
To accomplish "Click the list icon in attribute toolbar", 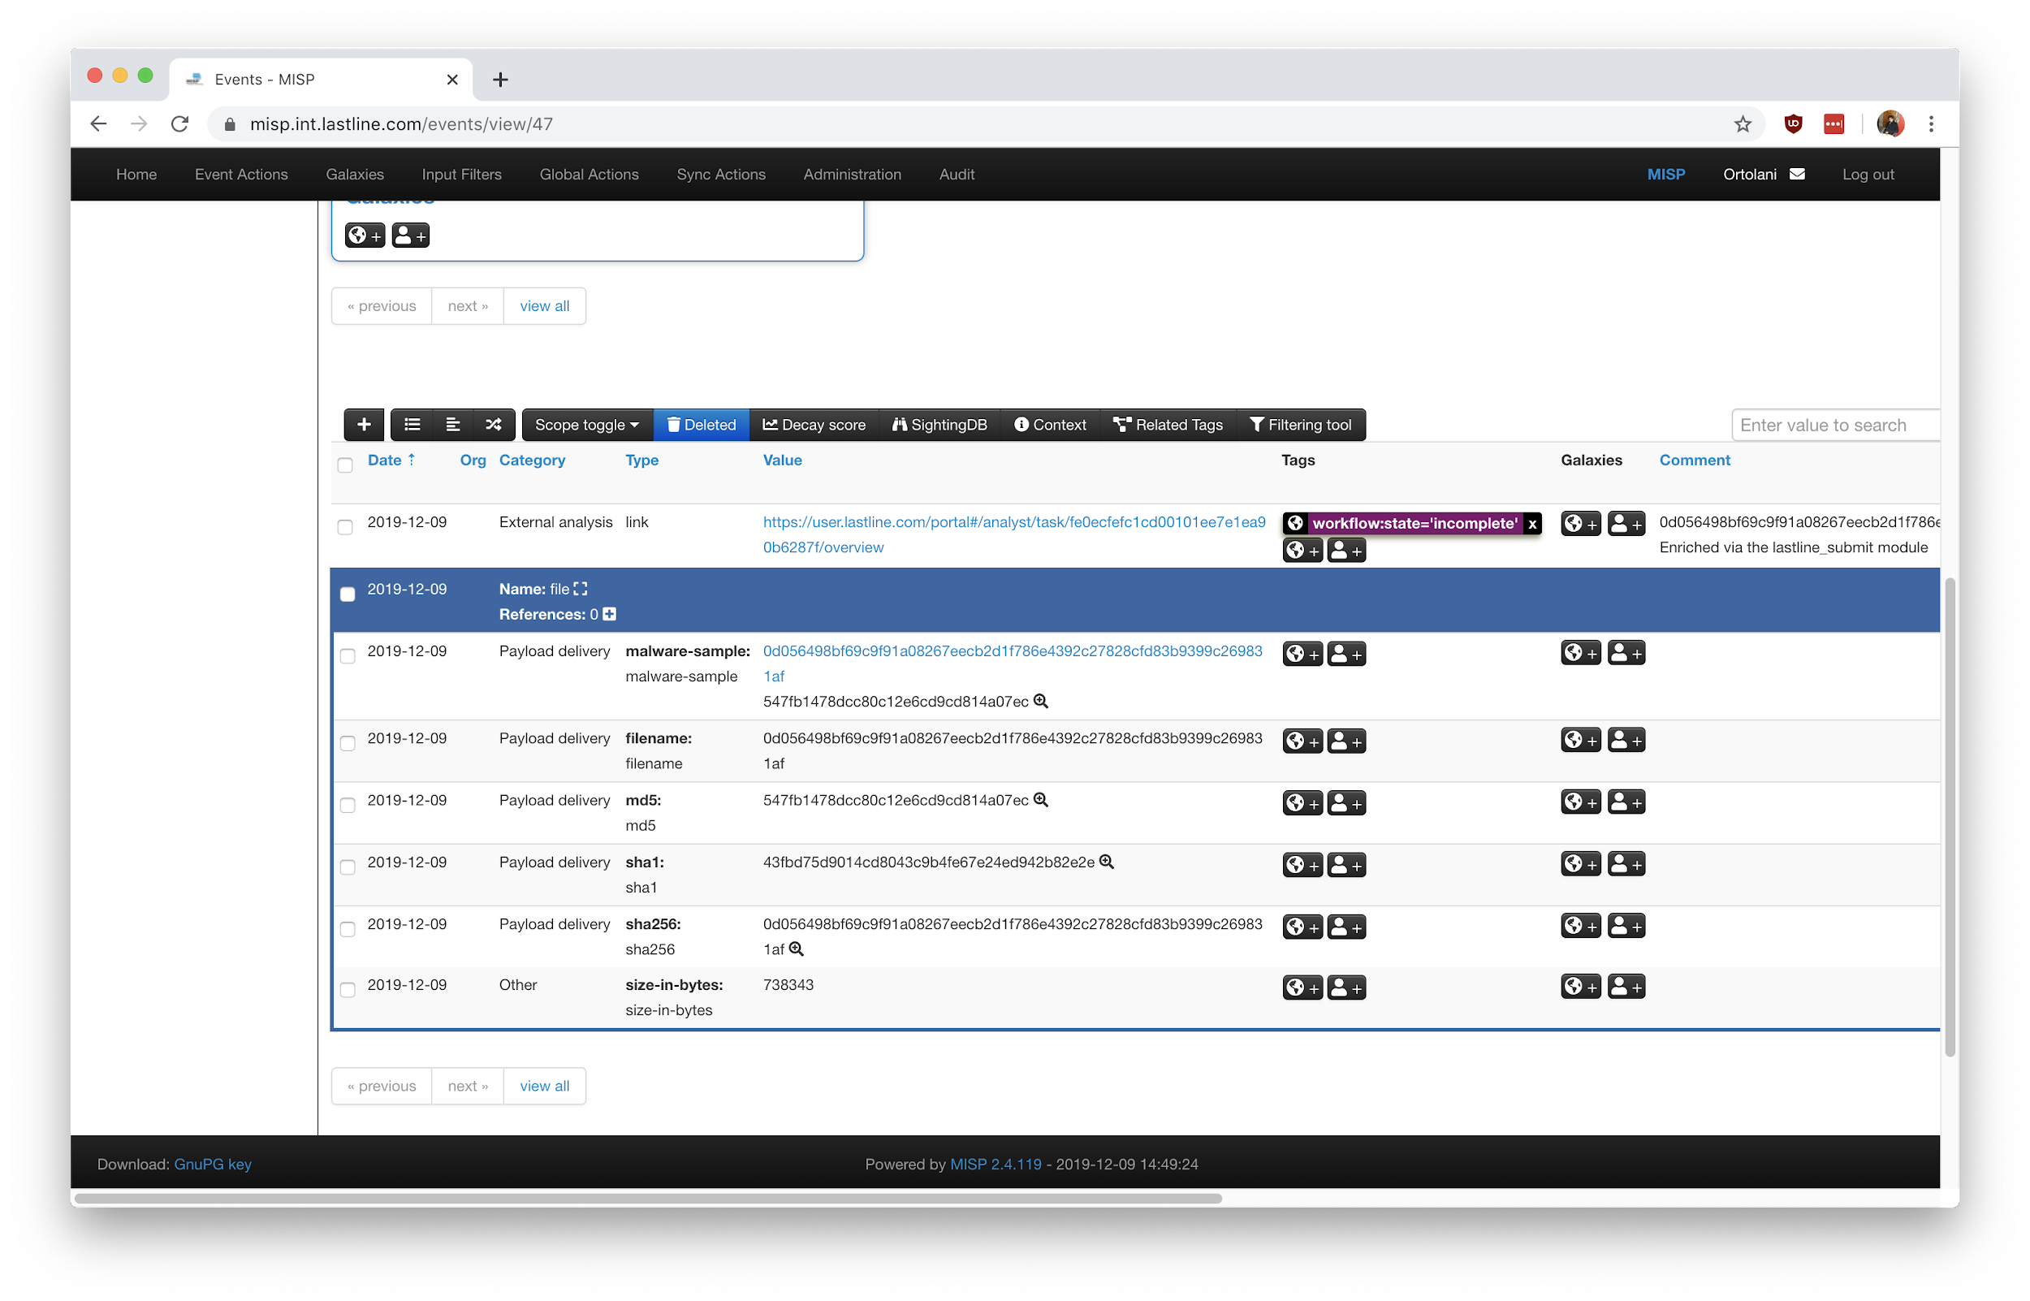I will (412, 425).
